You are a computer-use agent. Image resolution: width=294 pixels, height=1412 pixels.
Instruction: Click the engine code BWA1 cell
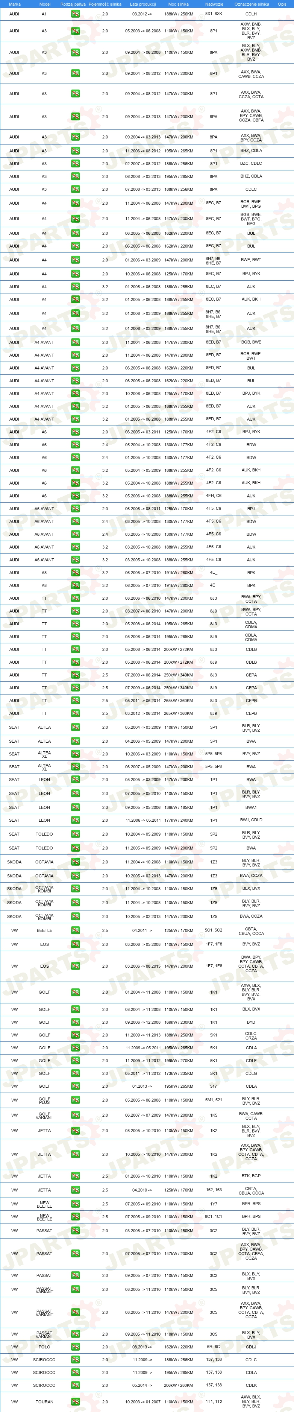click(x=251, y=807)
